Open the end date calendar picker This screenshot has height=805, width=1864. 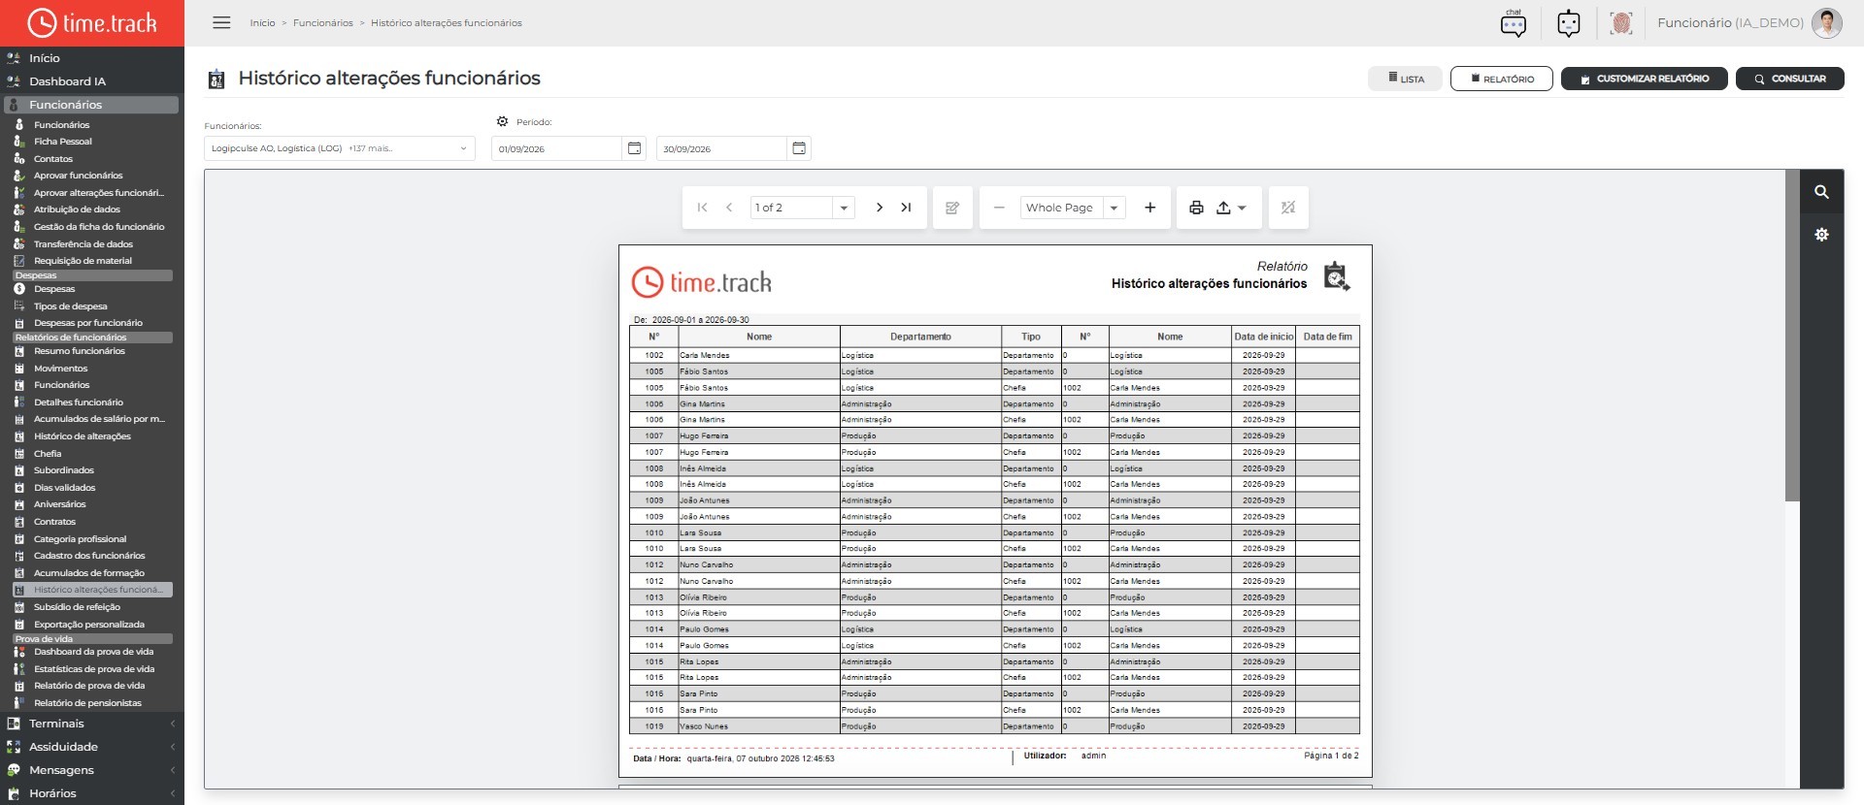(x=799, y=148)
